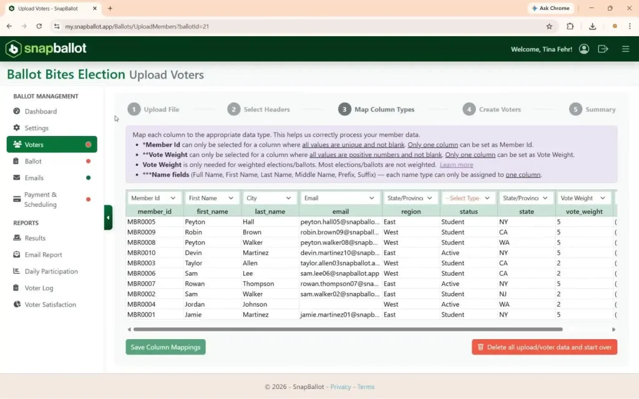This screenshot has height=399, width=639.
Task: Click the Dashboard gauge icon
Action: 17,111
